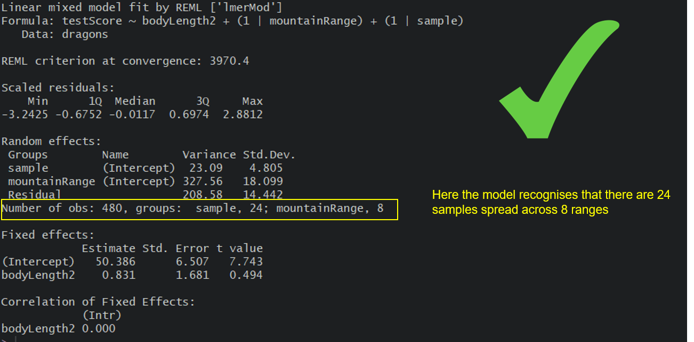
Task: Click the mountainRange variance value 327.56
Action: click(x=203, y=181)
